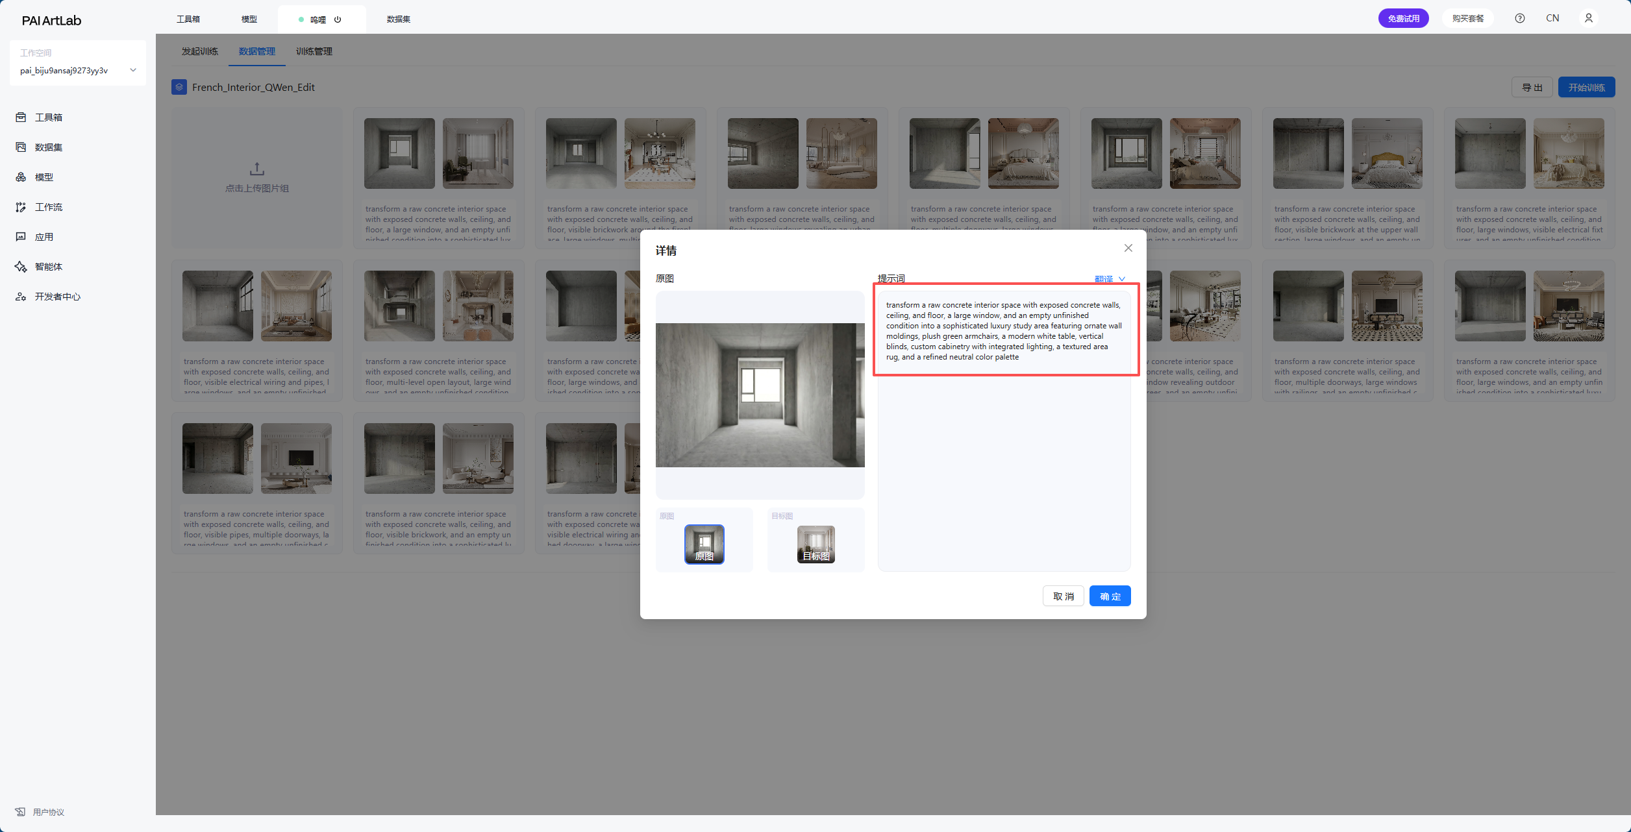Click the power icon in top tab
Image resolution: width=1631 pixels, height=832 pixels.
(x=338, y=19)
